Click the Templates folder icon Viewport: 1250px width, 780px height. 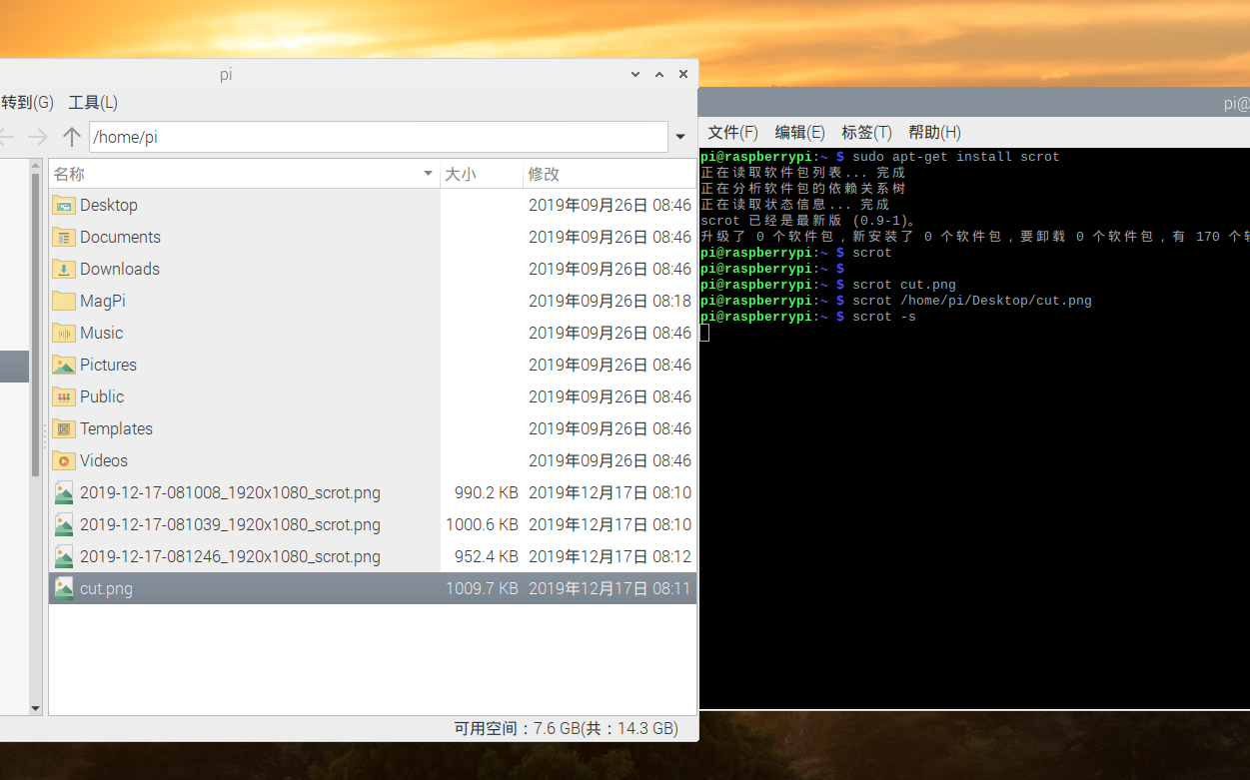pyautogui.click(x=64, y=428)
